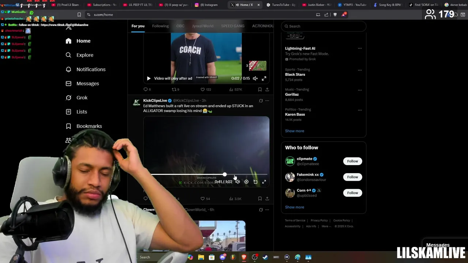Bookmark the KickClipsLive post
Image resolution: width=468 pixels, height=263 pixels.
(x=260, y=199)
